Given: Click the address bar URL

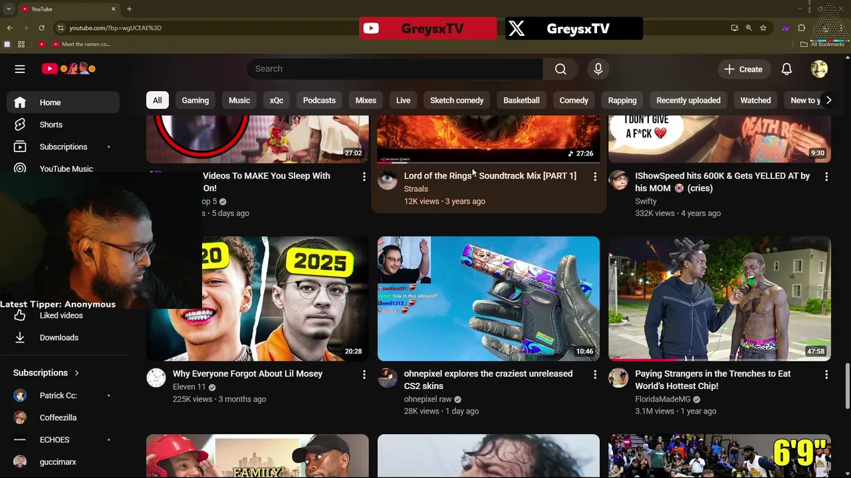Looking at the screenshot, I should pos(115,28).
